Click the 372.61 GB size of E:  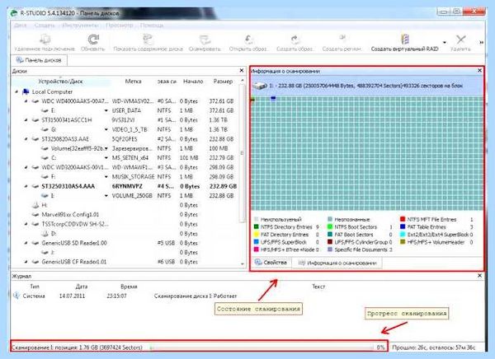(221, 110)
